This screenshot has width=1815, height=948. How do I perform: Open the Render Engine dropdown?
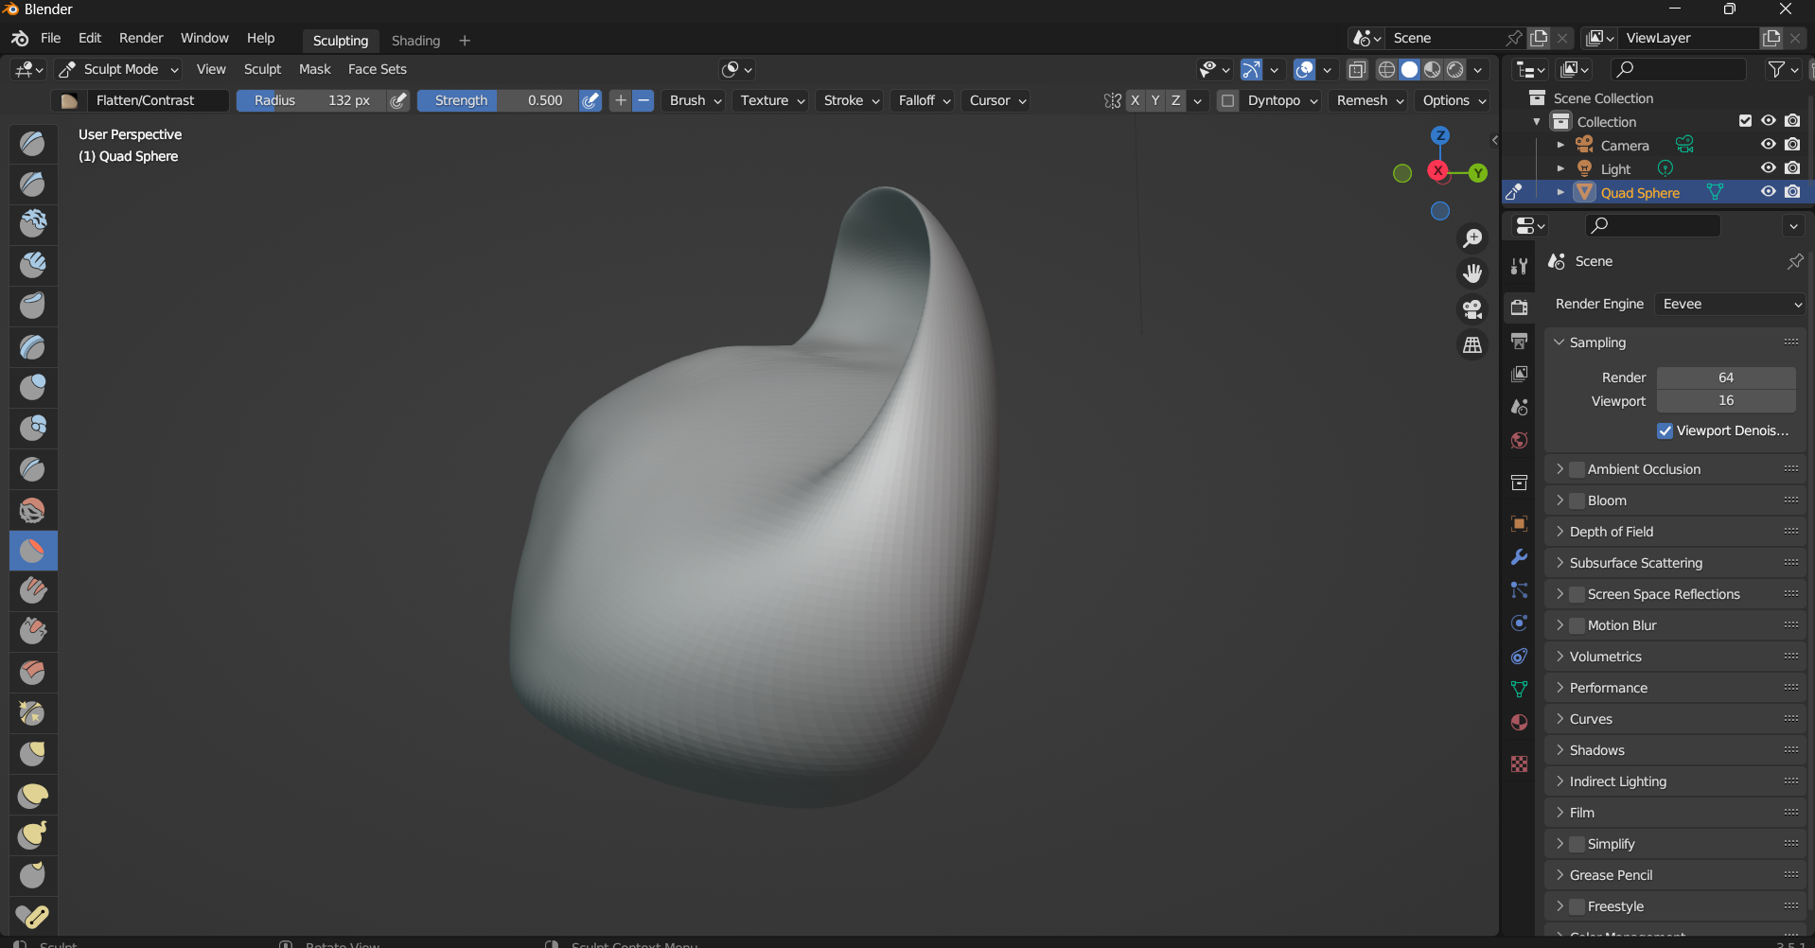coord(1731,304)
